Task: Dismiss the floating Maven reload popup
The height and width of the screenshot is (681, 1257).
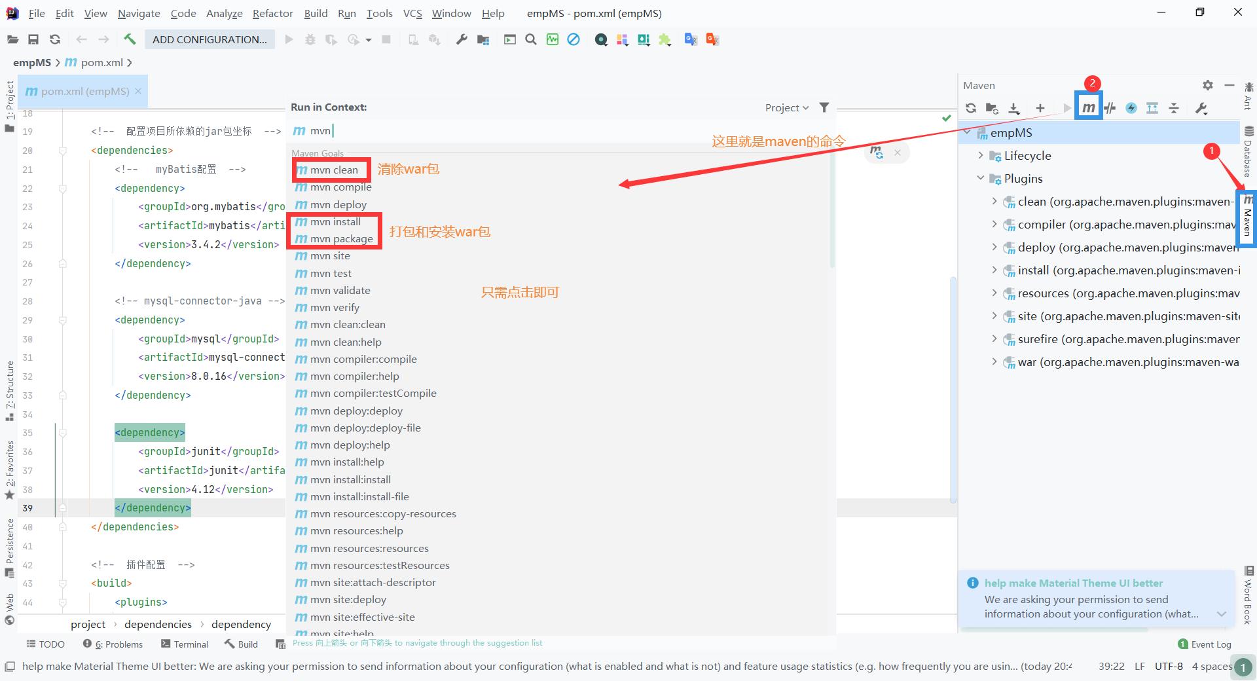Action: tap(898, 153)
